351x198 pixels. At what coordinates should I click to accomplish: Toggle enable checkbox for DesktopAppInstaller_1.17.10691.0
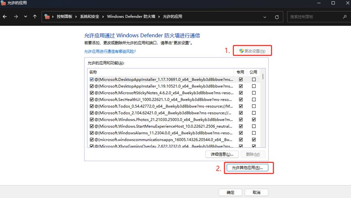pyautogui.click(x=92, y=80)
